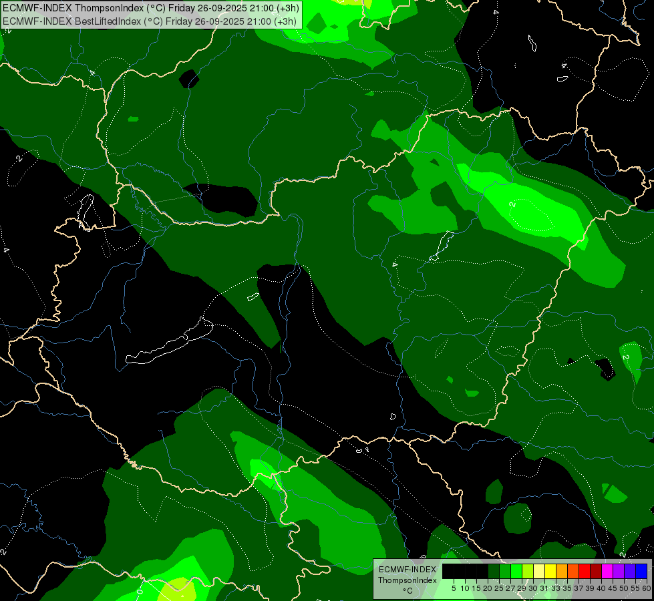Click the legend tick label 60

point(647,588)
